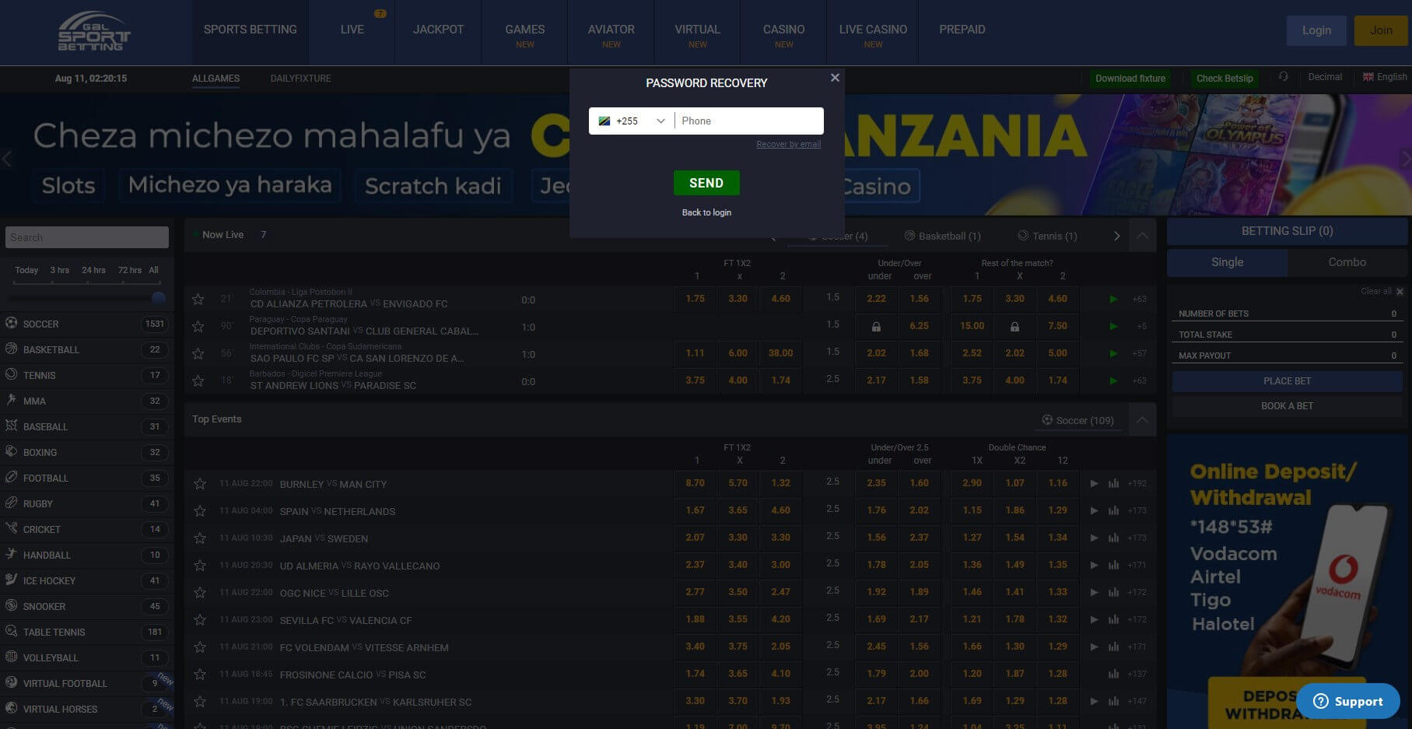
Task: Switch to the Combo betting slip tab
Action: coord(1345,262)
